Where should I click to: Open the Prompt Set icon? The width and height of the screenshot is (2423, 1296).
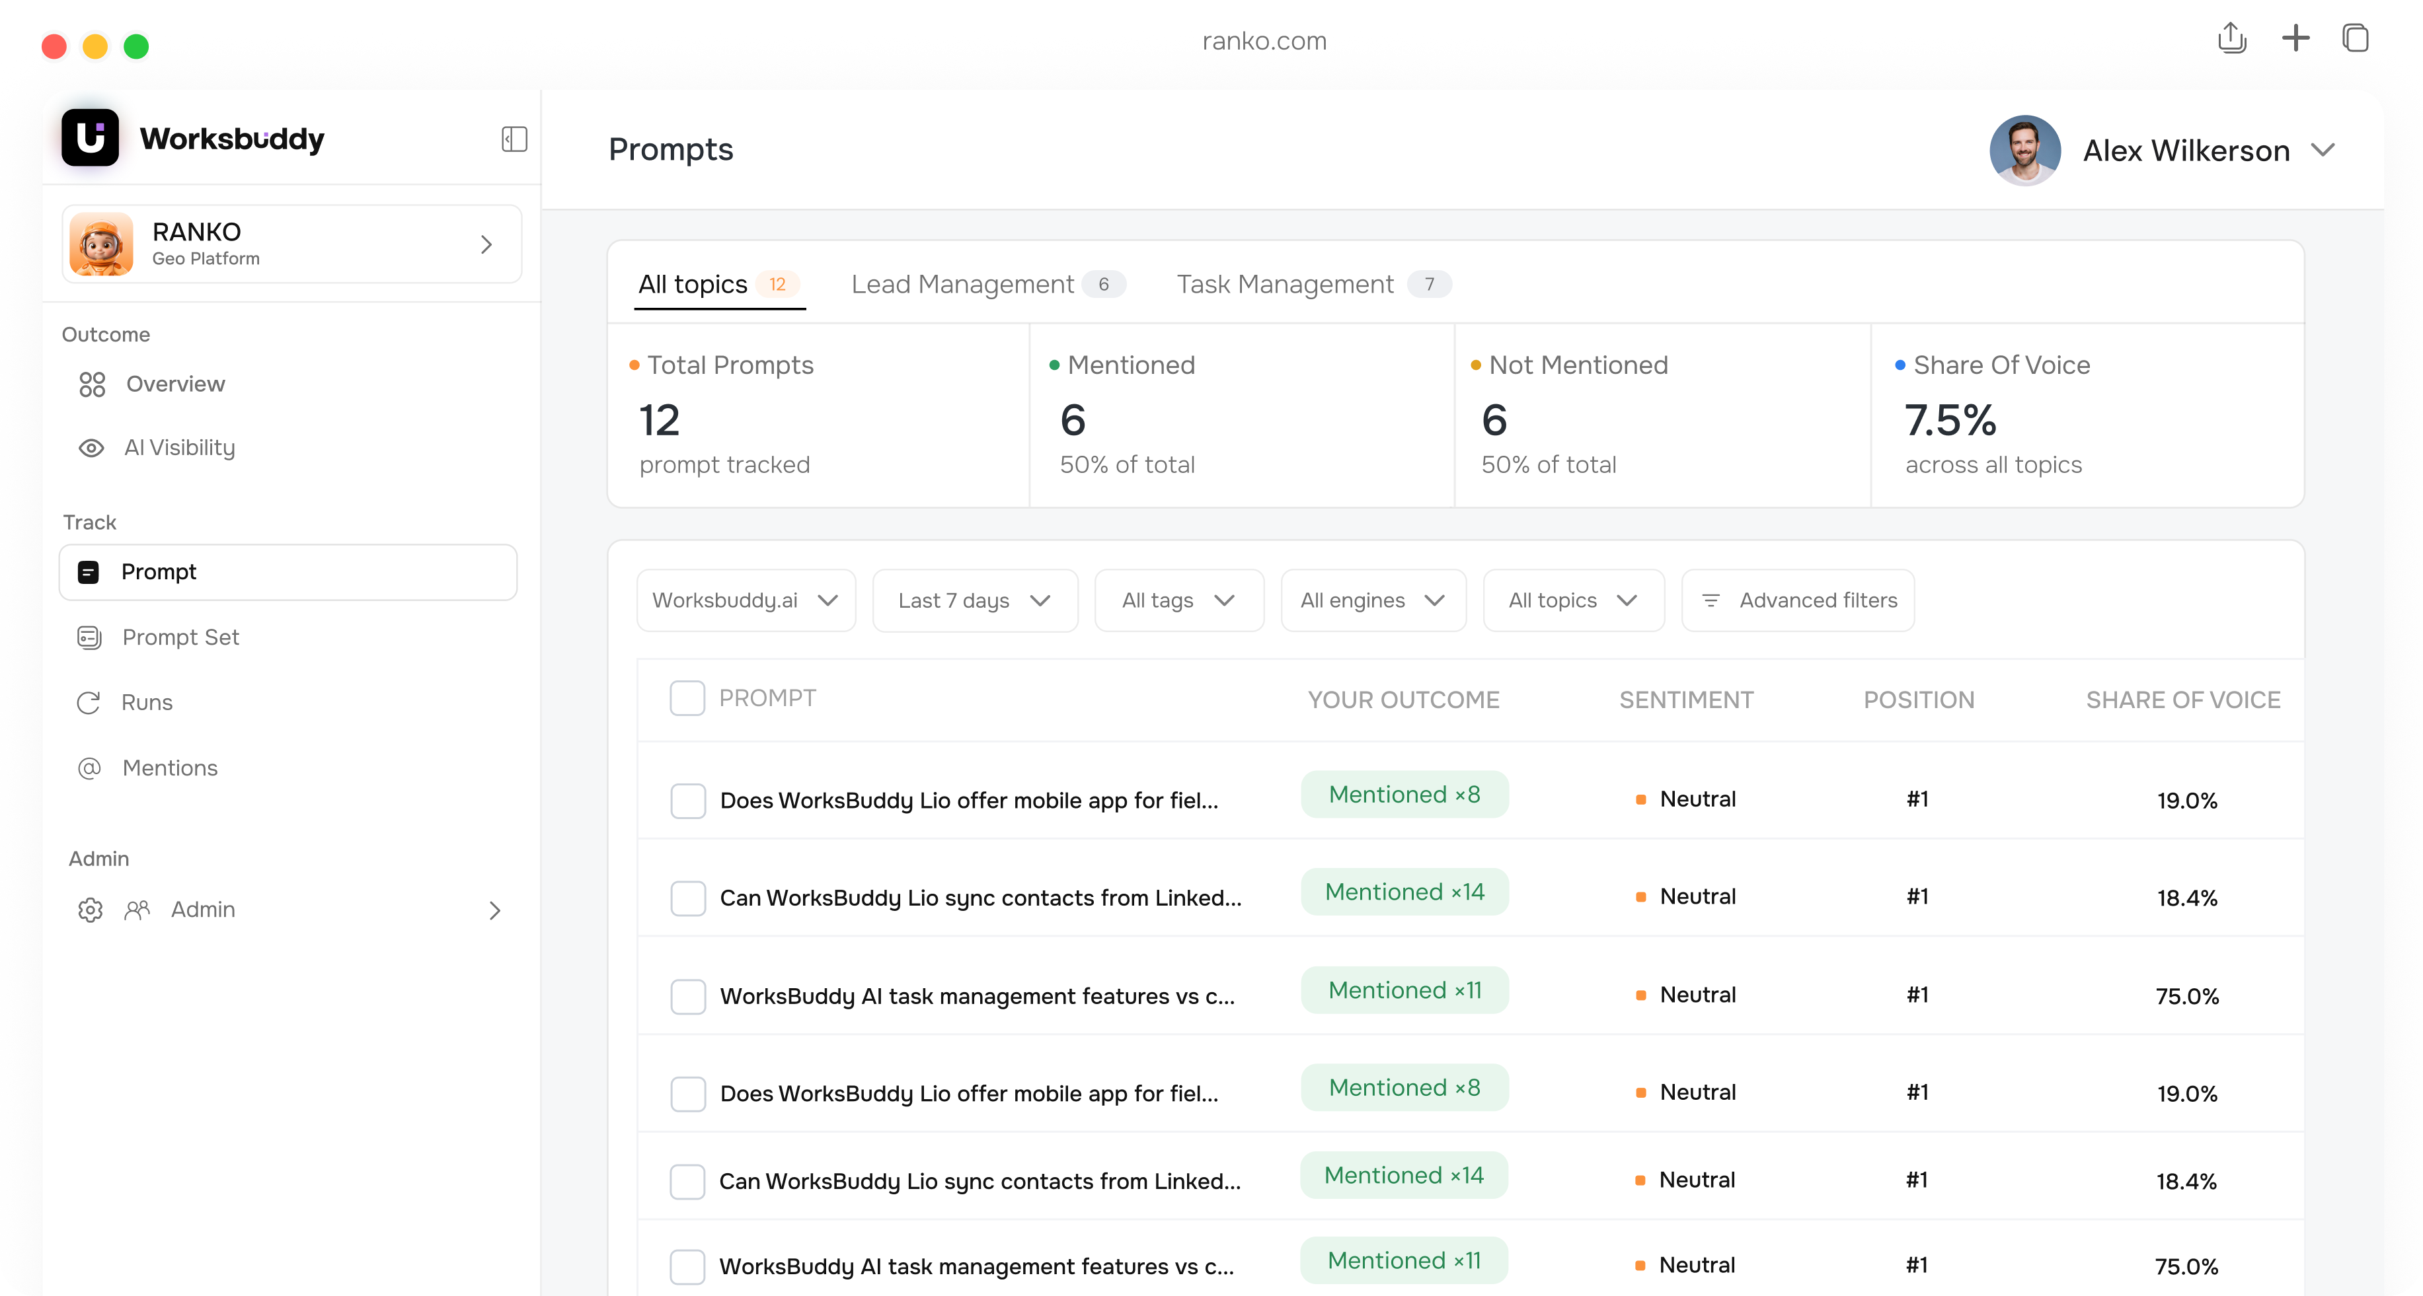coord(89,637)
